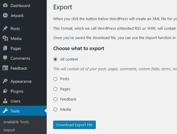
Task: Select the Pages export radio button
Action: [x=55, y=89]
